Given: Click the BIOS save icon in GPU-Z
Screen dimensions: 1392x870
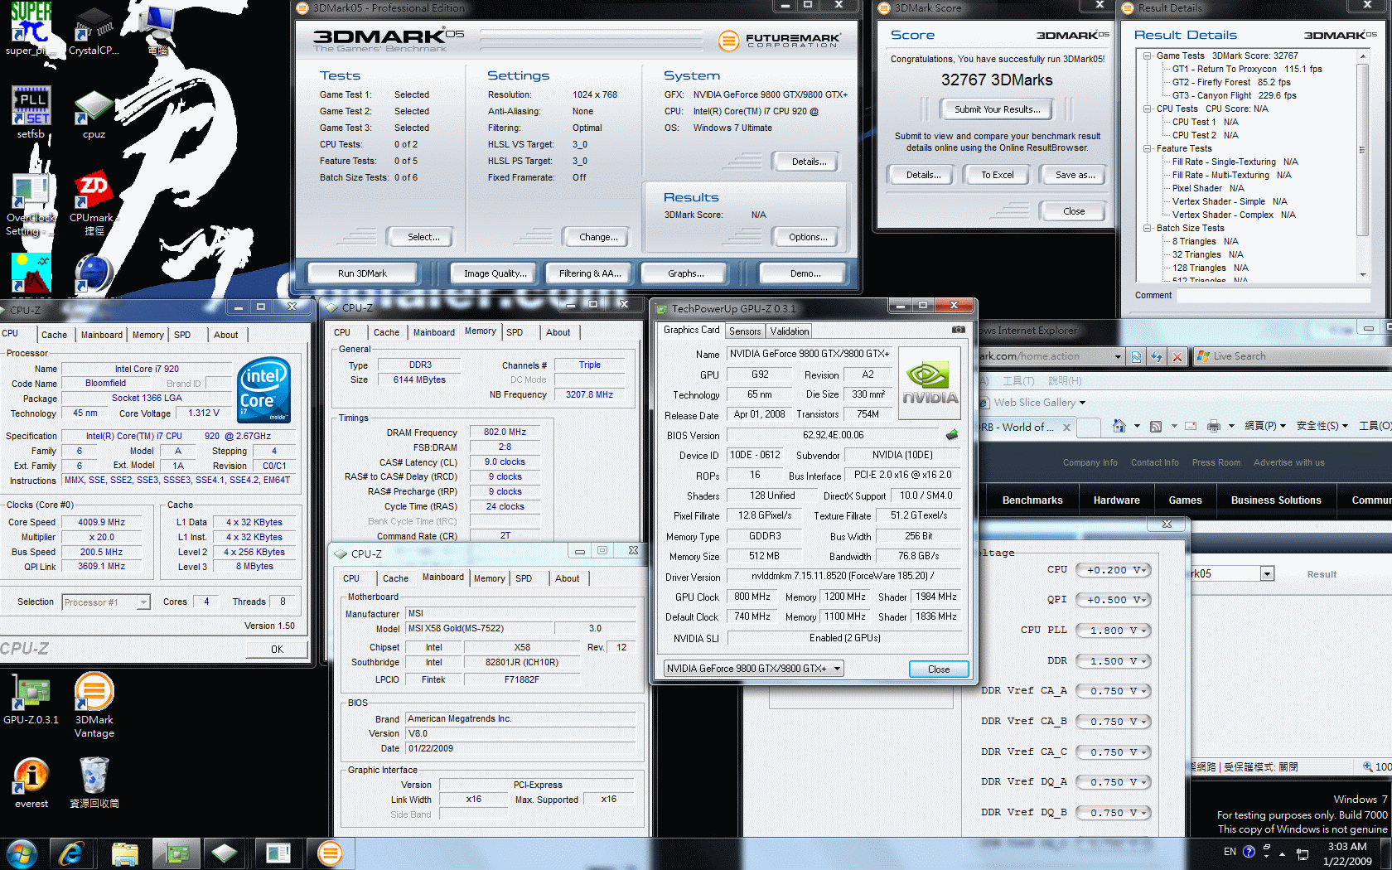Looking at the screenshot, I should (952, 435).
